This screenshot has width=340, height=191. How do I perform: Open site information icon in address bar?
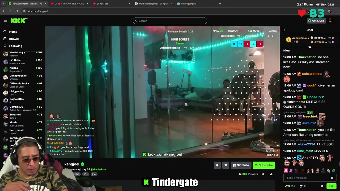tap(24, 11)
